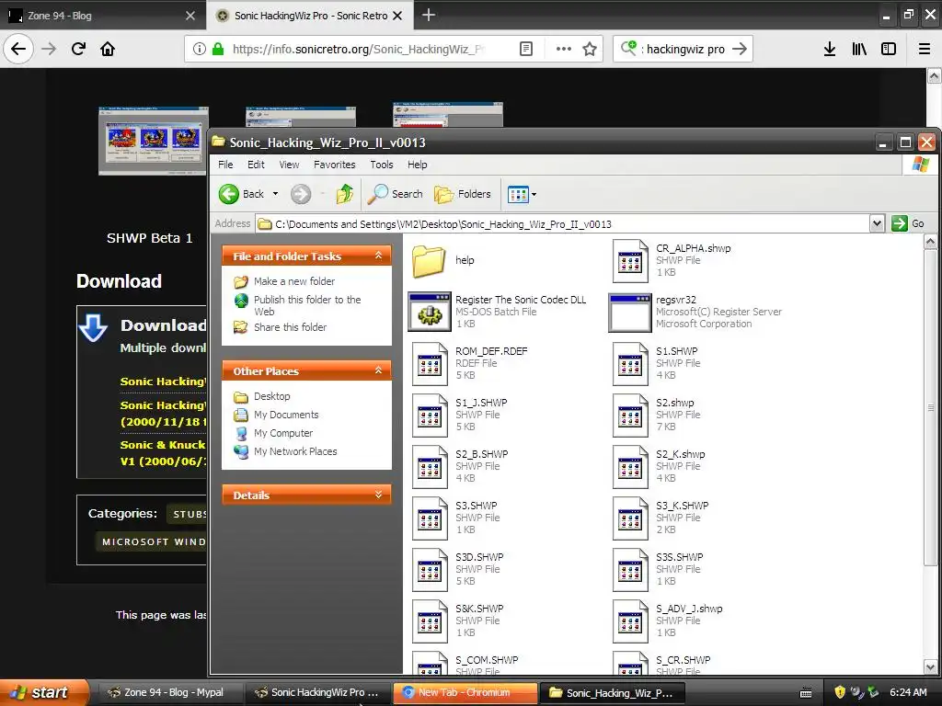Screen dimensions: 942x706
Task: Click security shield tray icon
Action: pyautogui.click(x=840, y=692)
